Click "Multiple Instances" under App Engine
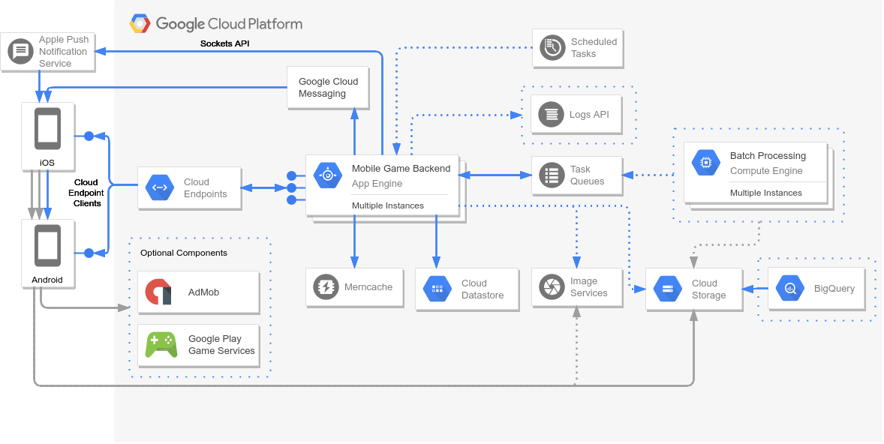 (x=388, y=205)
